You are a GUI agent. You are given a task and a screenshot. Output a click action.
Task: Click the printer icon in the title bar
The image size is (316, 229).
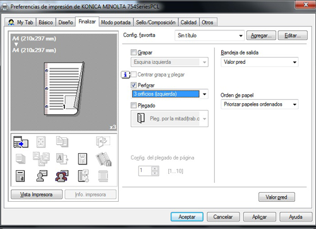(4, 7)
